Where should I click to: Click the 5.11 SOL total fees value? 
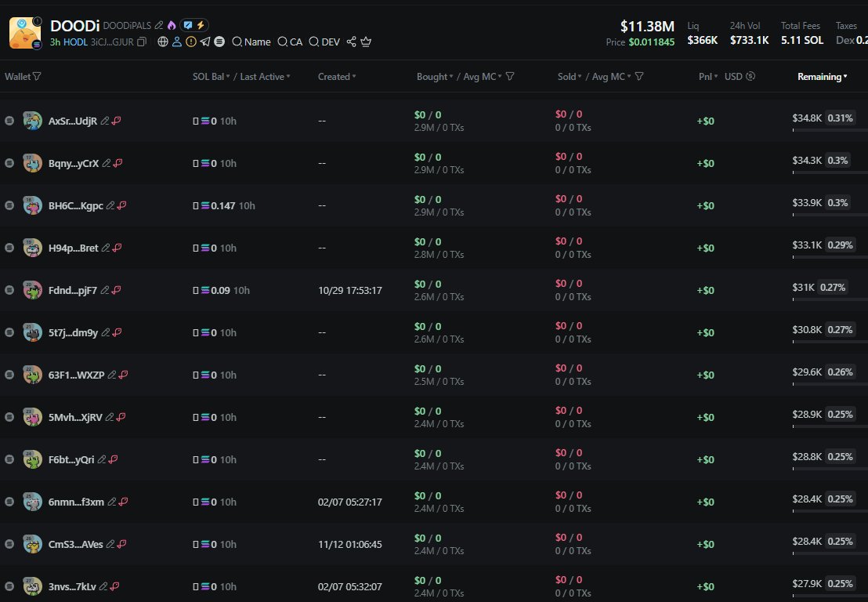tap(802, 40)
